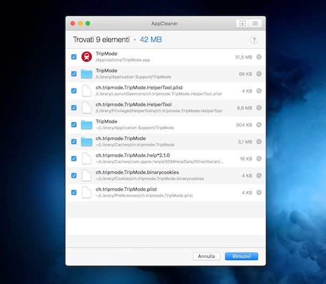Click the TripMode app icon

coord(87,57)
